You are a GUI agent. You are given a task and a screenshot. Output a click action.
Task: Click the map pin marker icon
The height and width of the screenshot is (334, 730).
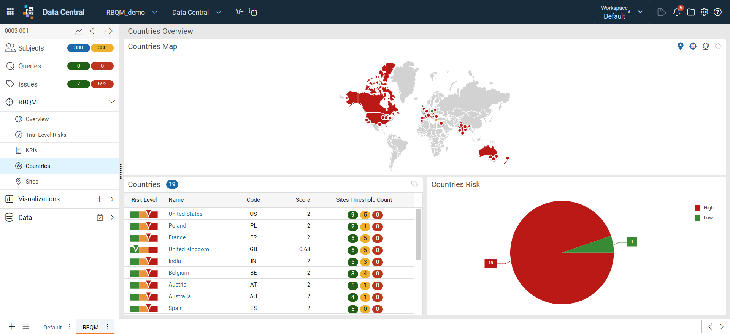tap(681, 46)
